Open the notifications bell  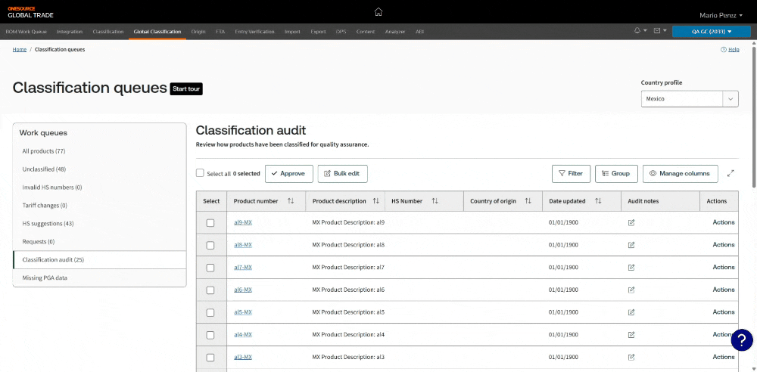[637, 31]
